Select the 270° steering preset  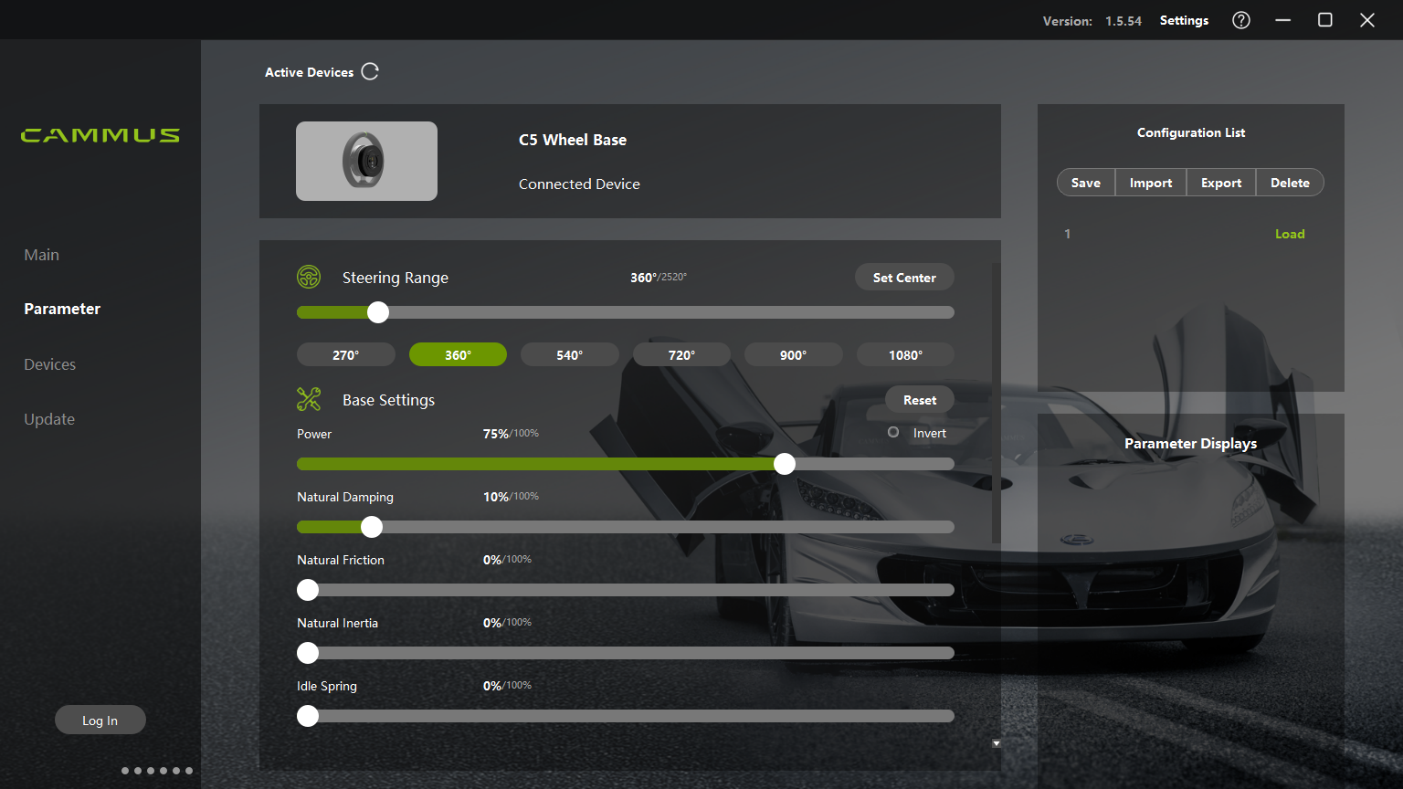346,354
